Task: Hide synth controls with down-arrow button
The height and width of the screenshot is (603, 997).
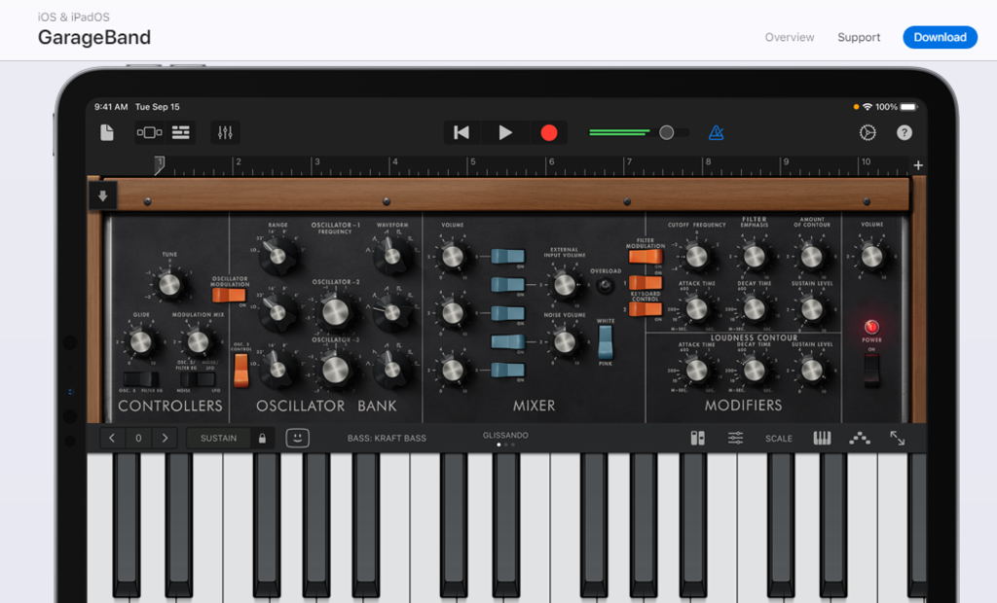Action: 103,195
